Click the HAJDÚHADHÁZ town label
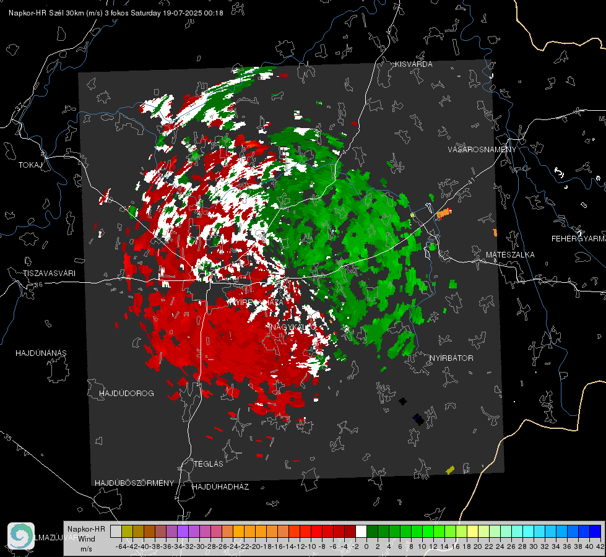 pyautogui.click(x=220, y=486)
